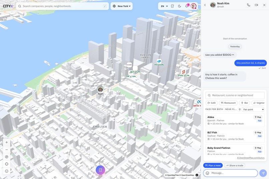Click the Yesterday date pill
This screenshot has width=269, height=179.
[x=235, y=47]
